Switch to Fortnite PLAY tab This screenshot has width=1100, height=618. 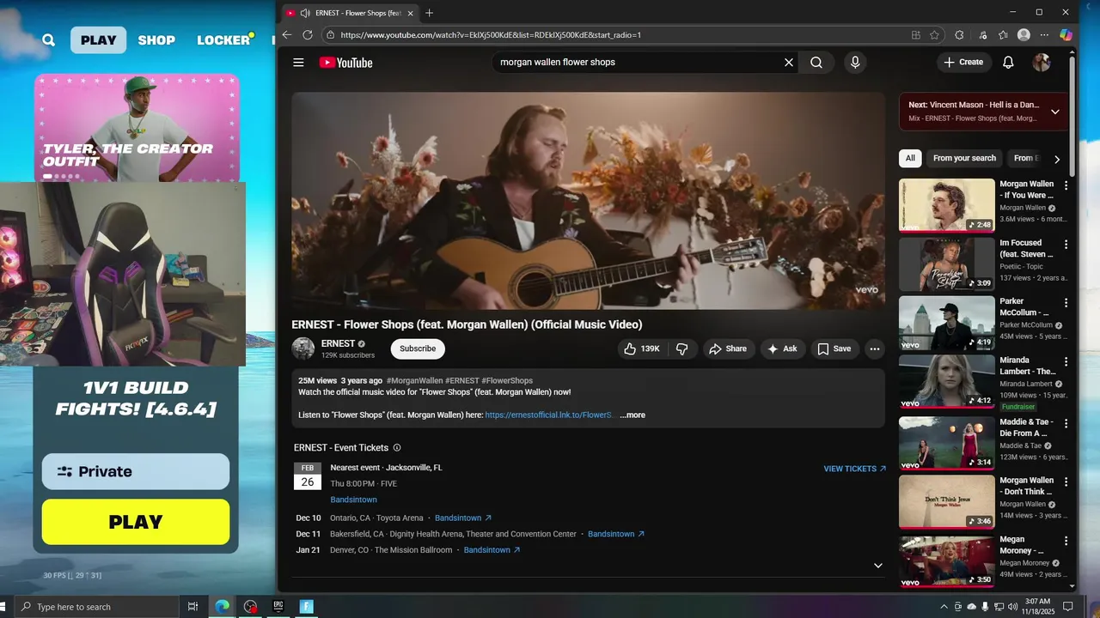click(x=99, y=40)
